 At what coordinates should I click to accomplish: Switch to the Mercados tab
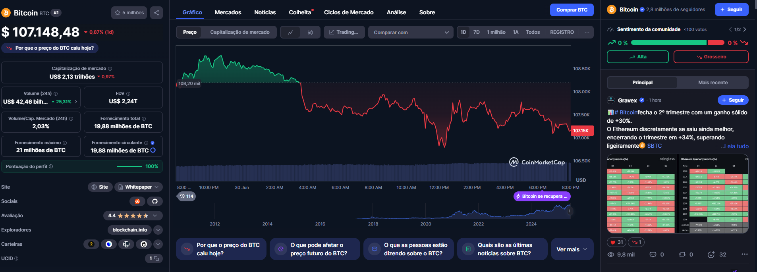[228, 12]
